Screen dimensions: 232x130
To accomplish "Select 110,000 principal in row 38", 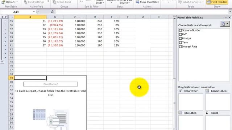I will (75, 33).
